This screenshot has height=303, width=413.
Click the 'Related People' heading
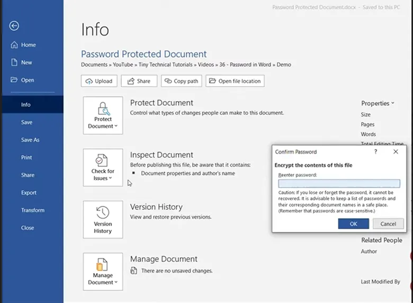pos(382,240)
